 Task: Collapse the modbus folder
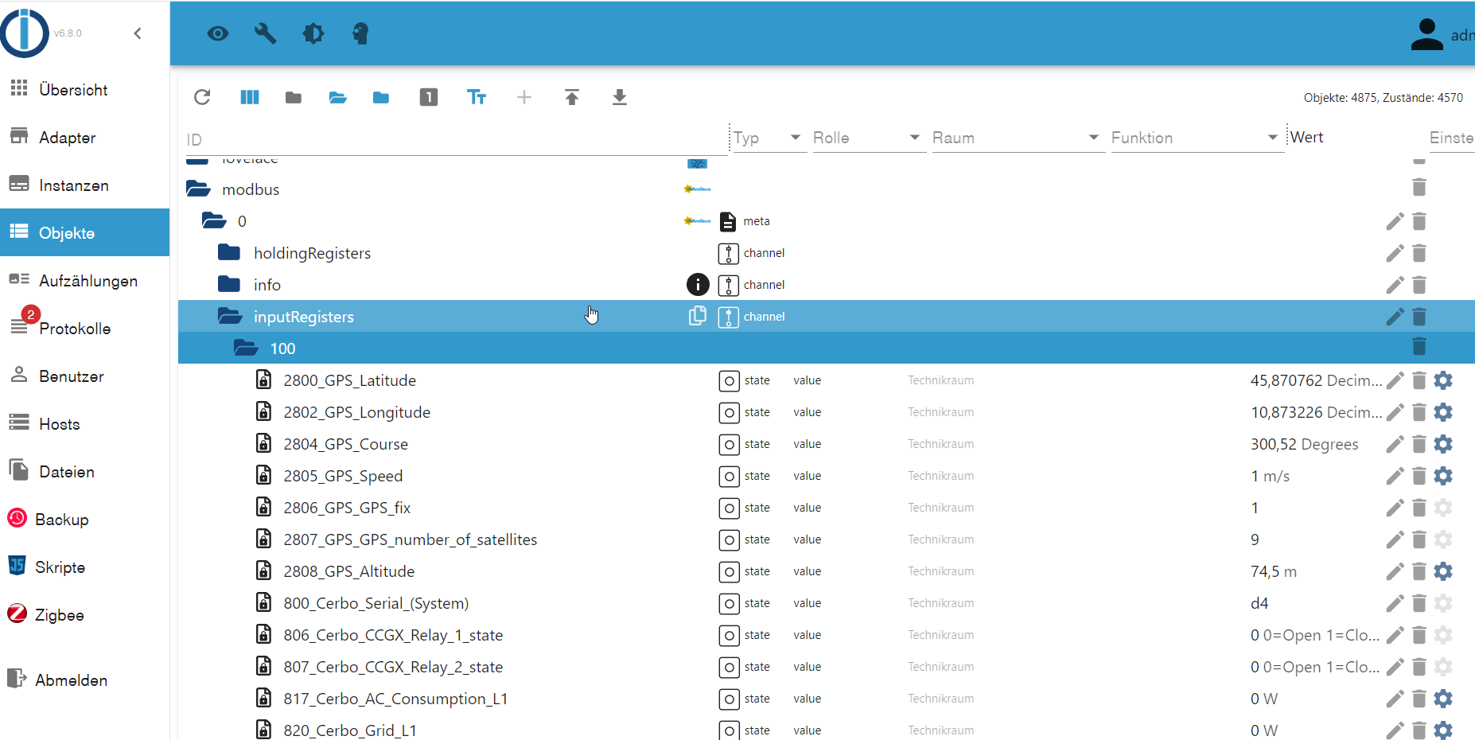pyautogui.click(x=198, y=189)
